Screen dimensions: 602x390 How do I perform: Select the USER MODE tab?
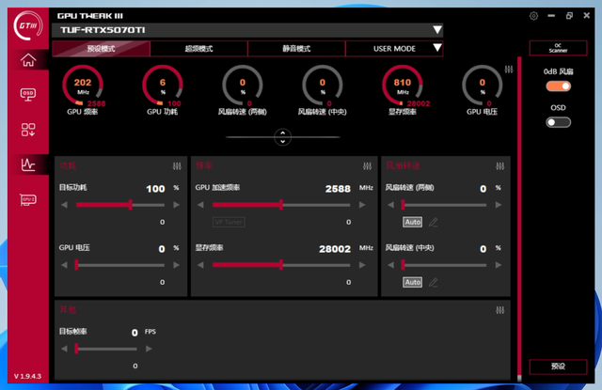(x=394, y=49)
